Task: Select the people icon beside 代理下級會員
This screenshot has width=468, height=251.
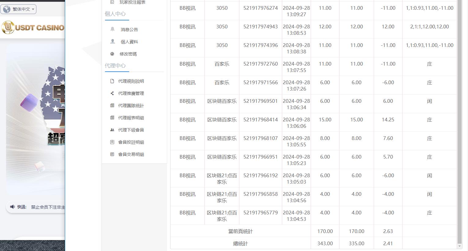Action: (x=112, y=130)
